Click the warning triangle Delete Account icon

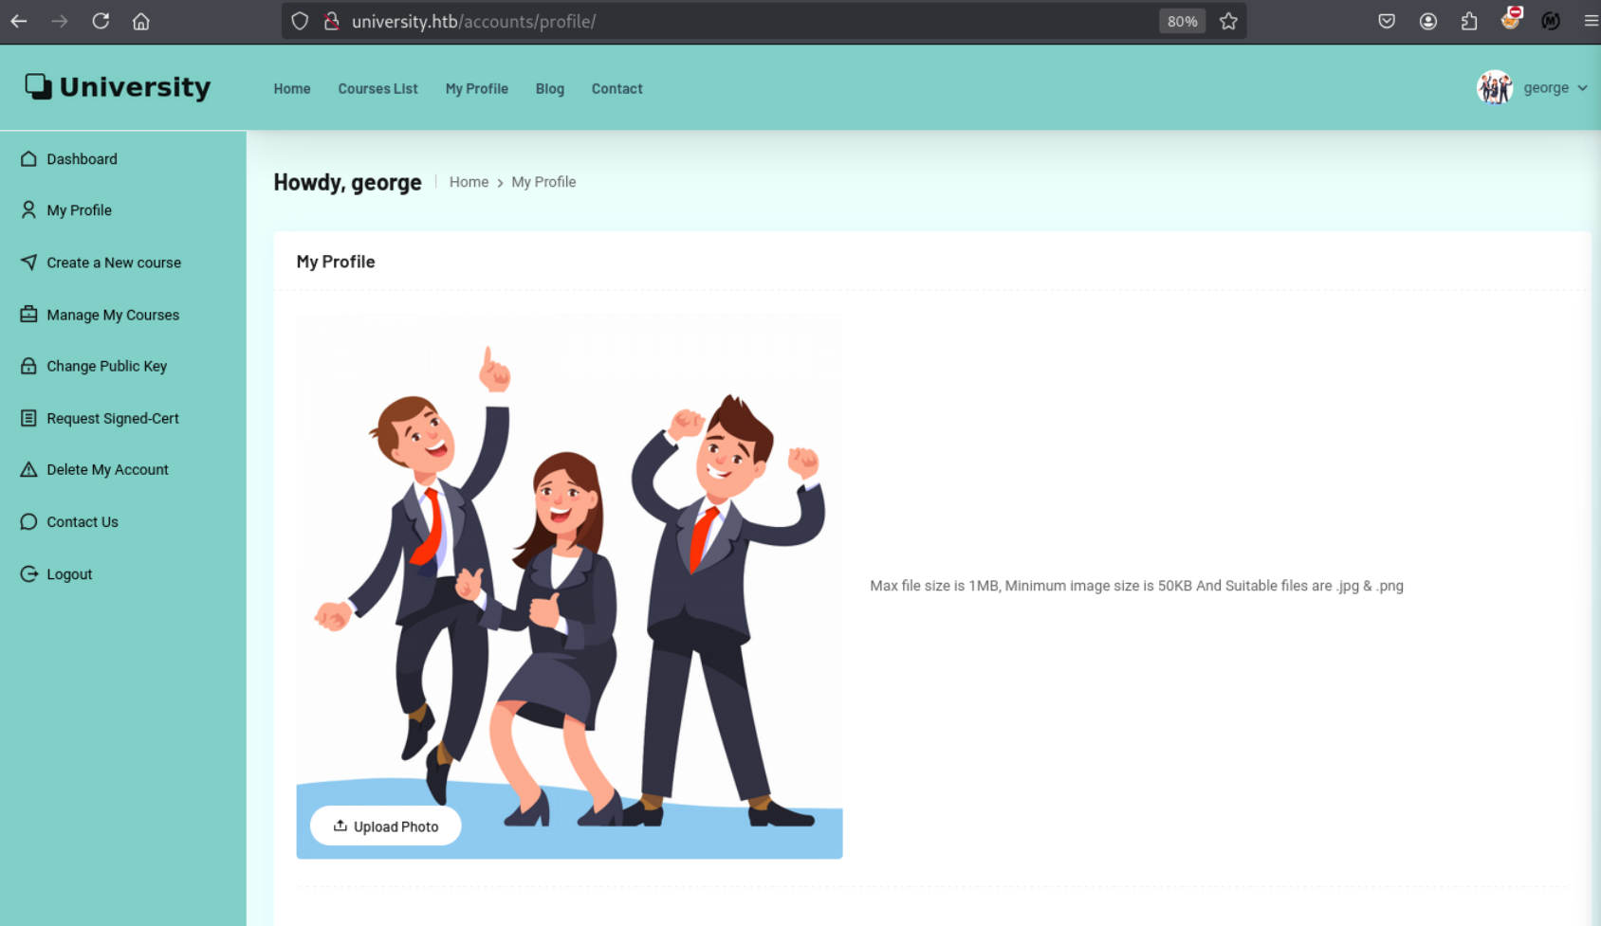pos(28,469)
